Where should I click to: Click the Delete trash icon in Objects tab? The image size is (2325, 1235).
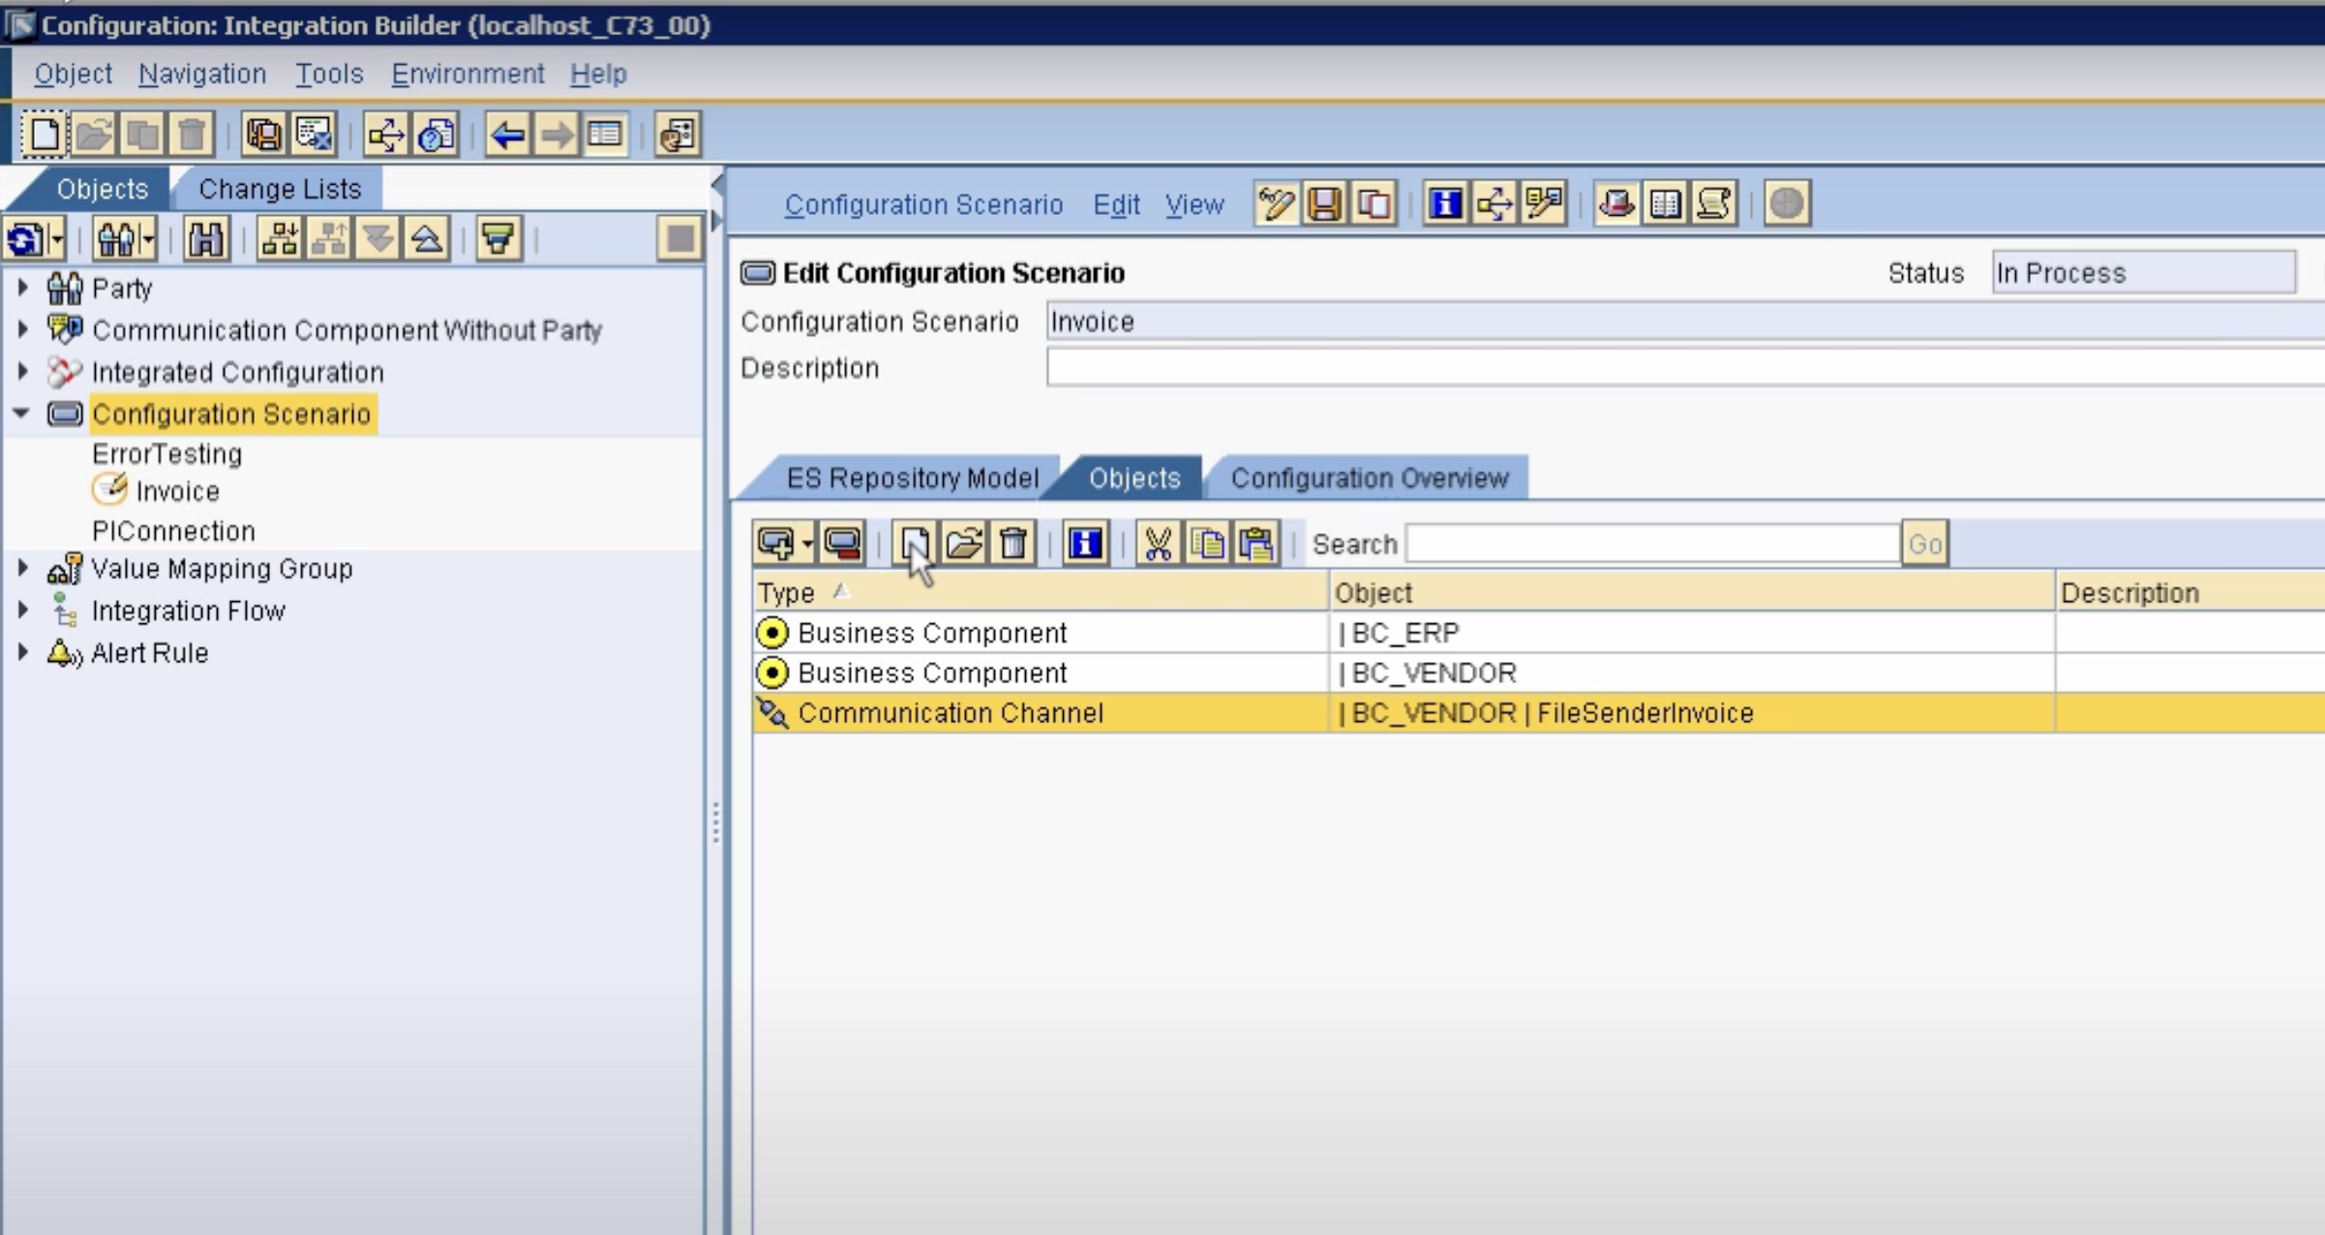(x=1013, y=544)
